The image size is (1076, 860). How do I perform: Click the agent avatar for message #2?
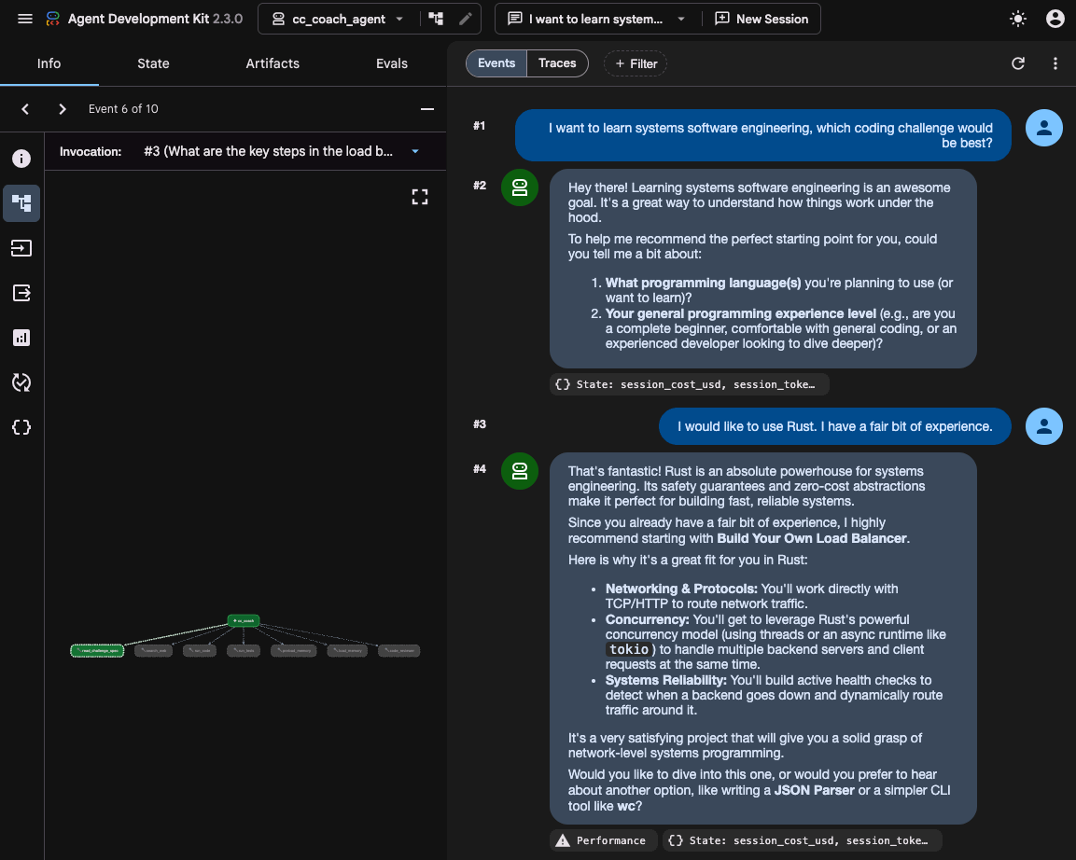(x=520, y=187)
